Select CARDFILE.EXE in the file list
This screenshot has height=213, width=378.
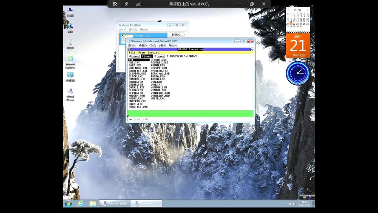coord(138,71)
